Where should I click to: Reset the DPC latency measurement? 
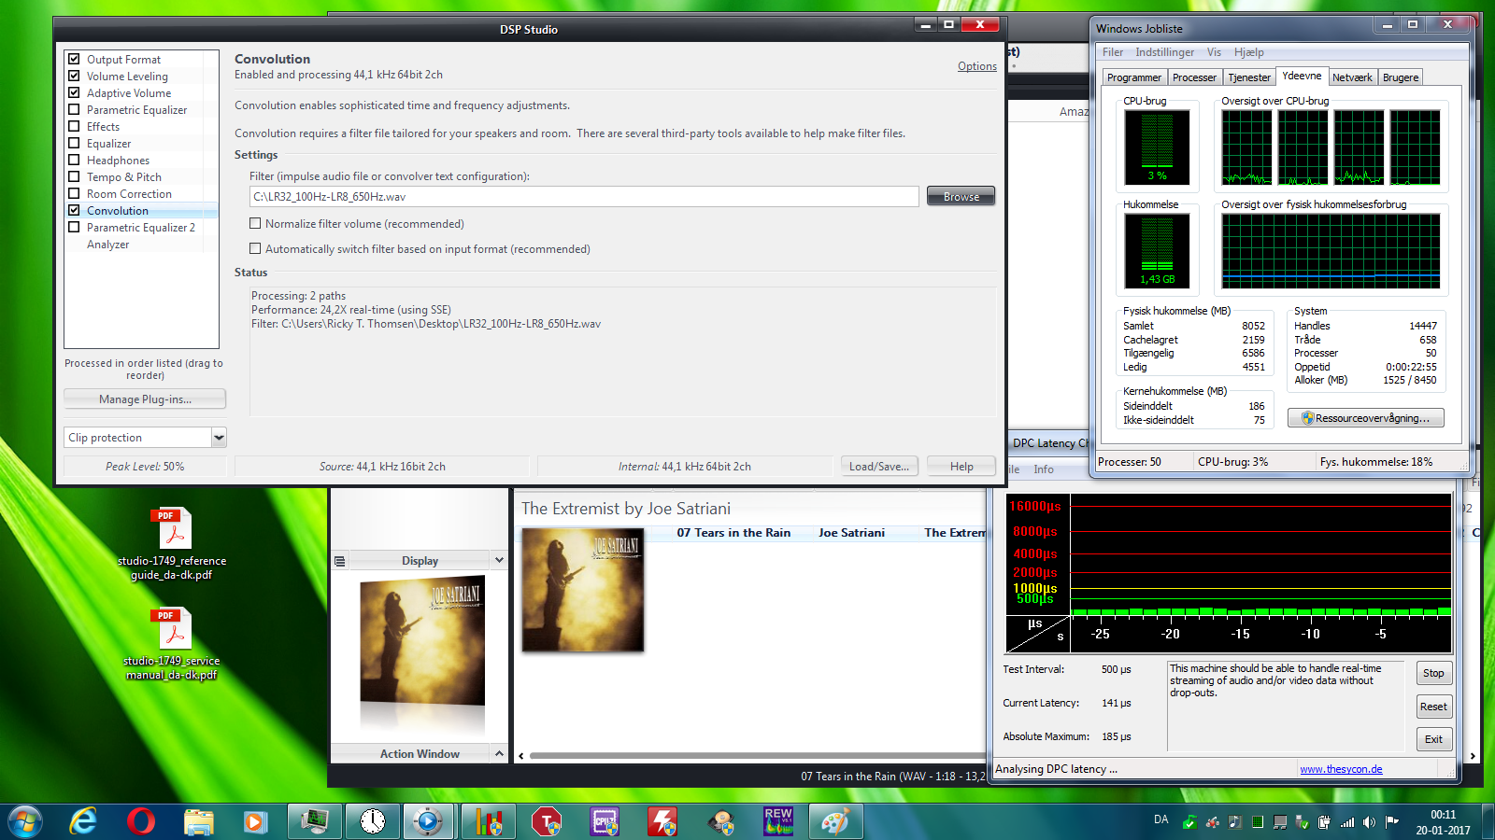click(1433, 707)
